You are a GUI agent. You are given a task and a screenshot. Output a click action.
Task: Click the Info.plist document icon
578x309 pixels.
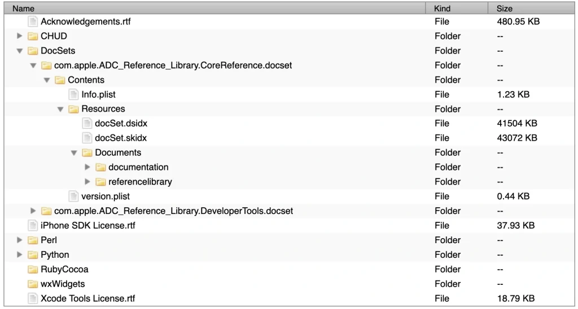click(x=73, y=95)
